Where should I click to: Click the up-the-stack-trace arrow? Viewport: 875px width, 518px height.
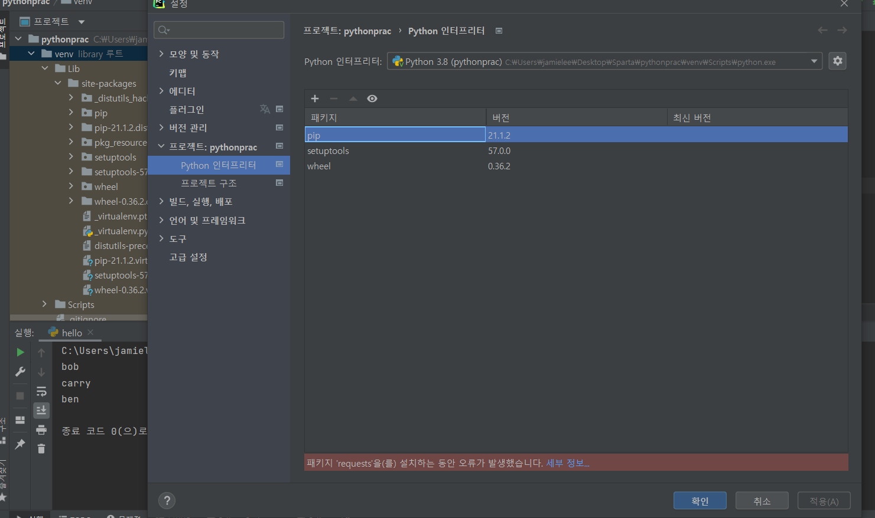point(41,352)
